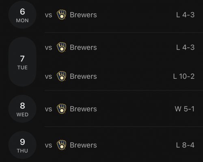The width and height of the screenshot is (203, 162).
Task: Click Brewers logo in Thursday 9 game
Action: [61, 145]
